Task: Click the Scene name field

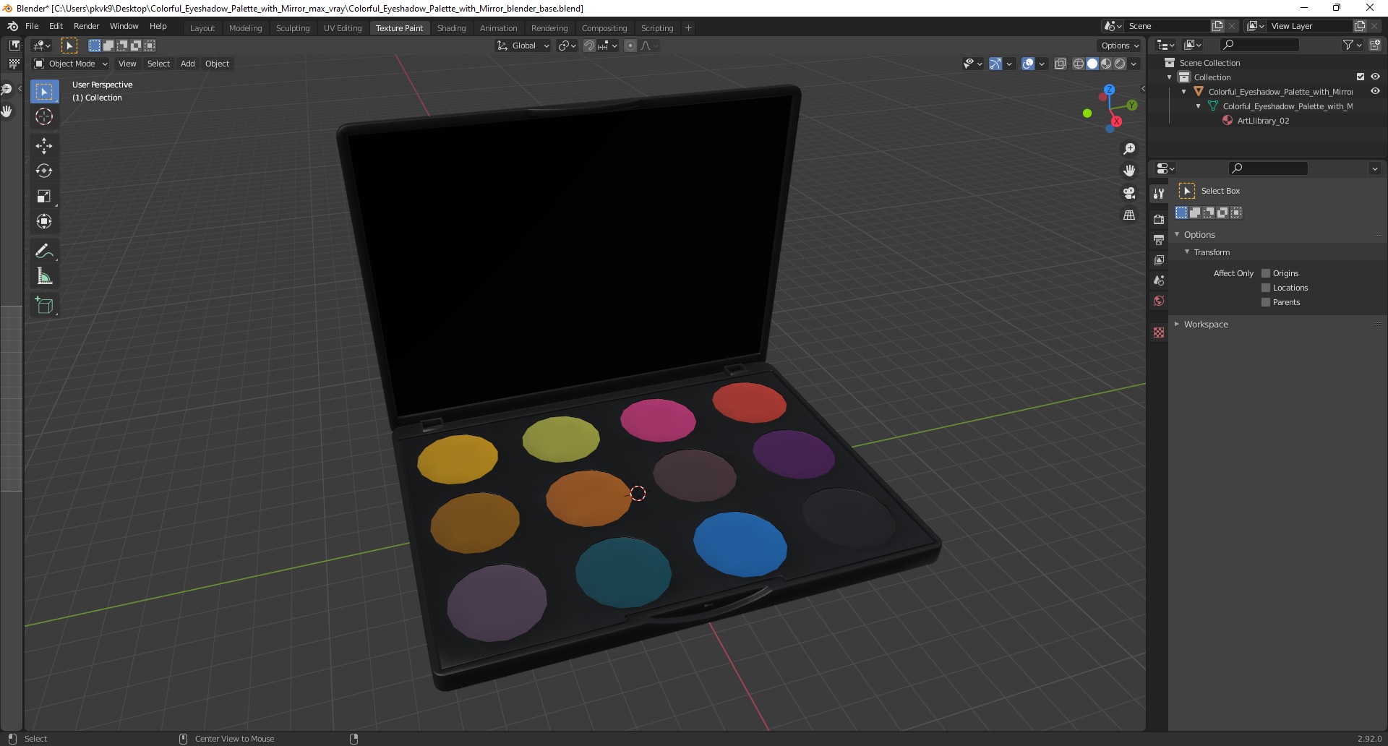Action: click(x=1168, y=26)
